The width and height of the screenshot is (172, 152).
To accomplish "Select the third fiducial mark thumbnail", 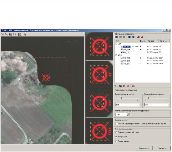I will tap(99, 103).
